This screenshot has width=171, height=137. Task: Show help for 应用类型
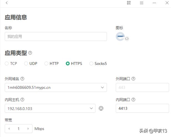(x=30, y=53)
